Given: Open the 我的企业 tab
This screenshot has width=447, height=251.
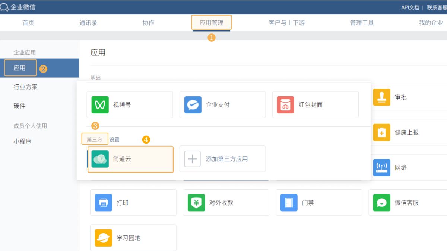Looking at the screenshot, I should [x=431, y=23].
